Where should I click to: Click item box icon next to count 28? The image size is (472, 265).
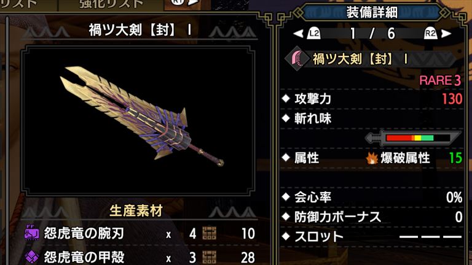[209, 258]
